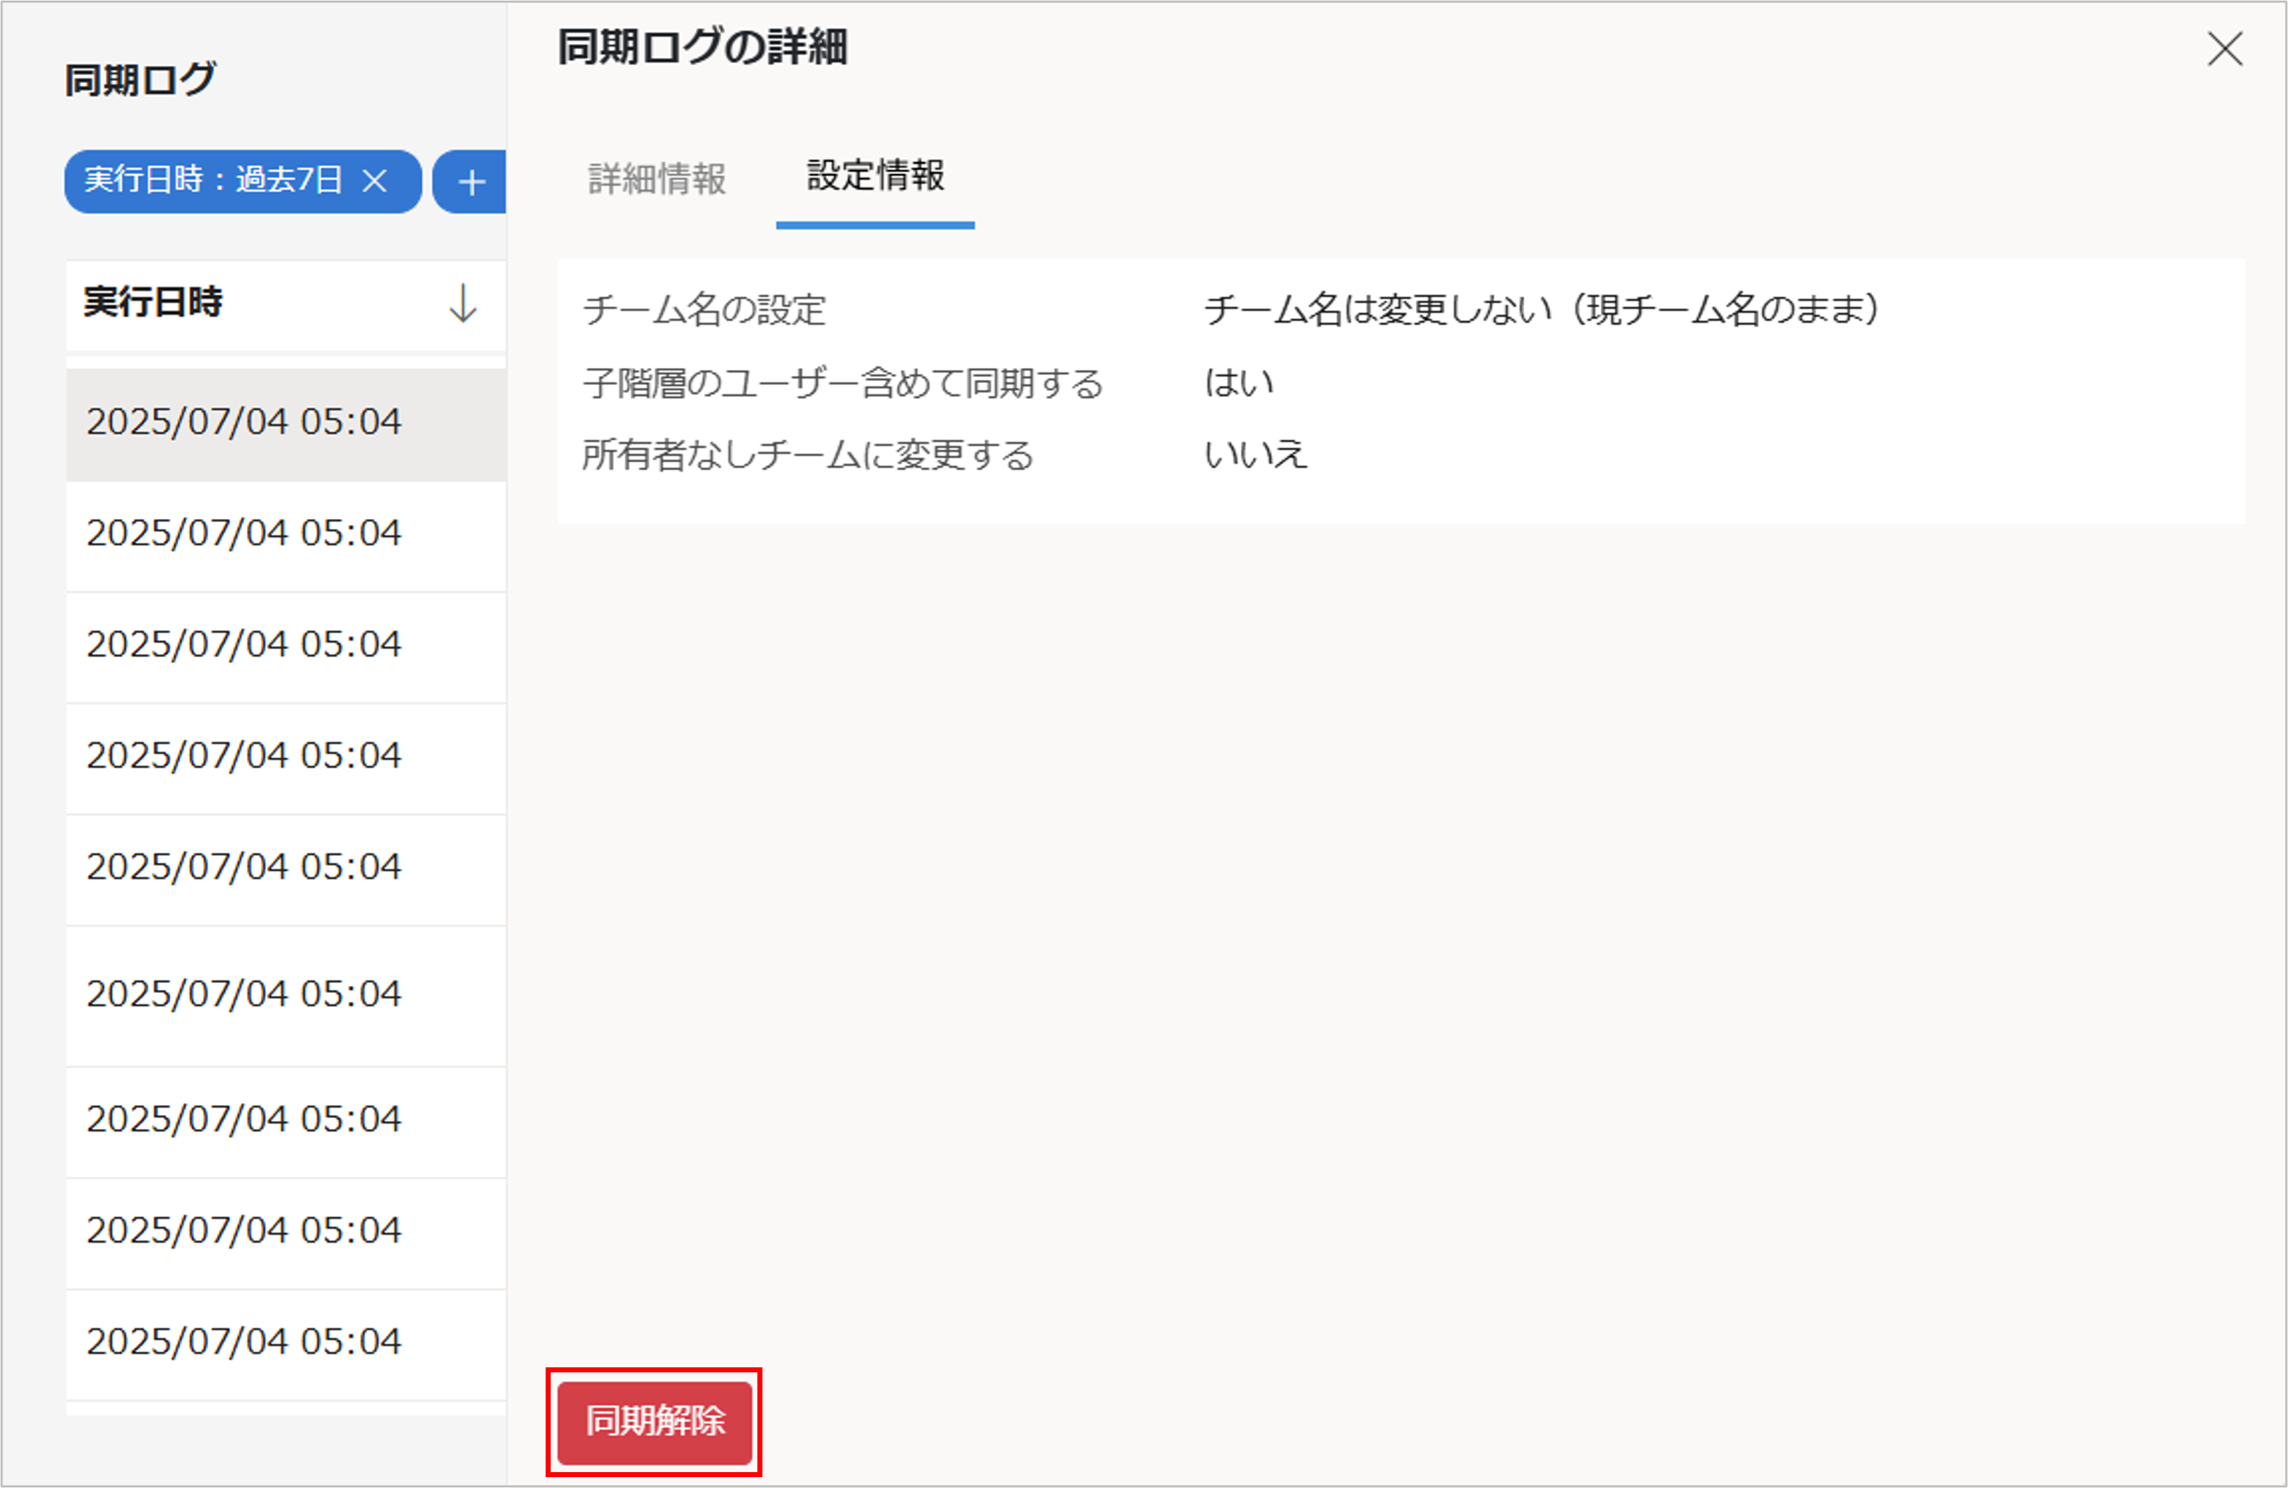Viewport: 2288px width, 1488px height.
Task: Open the second 2025/07/04 05:04 log row
Action: click(244, 533)
